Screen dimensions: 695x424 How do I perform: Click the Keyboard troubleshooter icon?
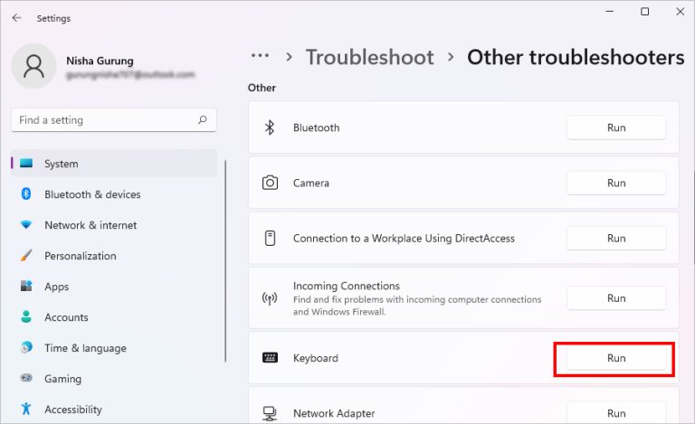click(x=270, y=358)
